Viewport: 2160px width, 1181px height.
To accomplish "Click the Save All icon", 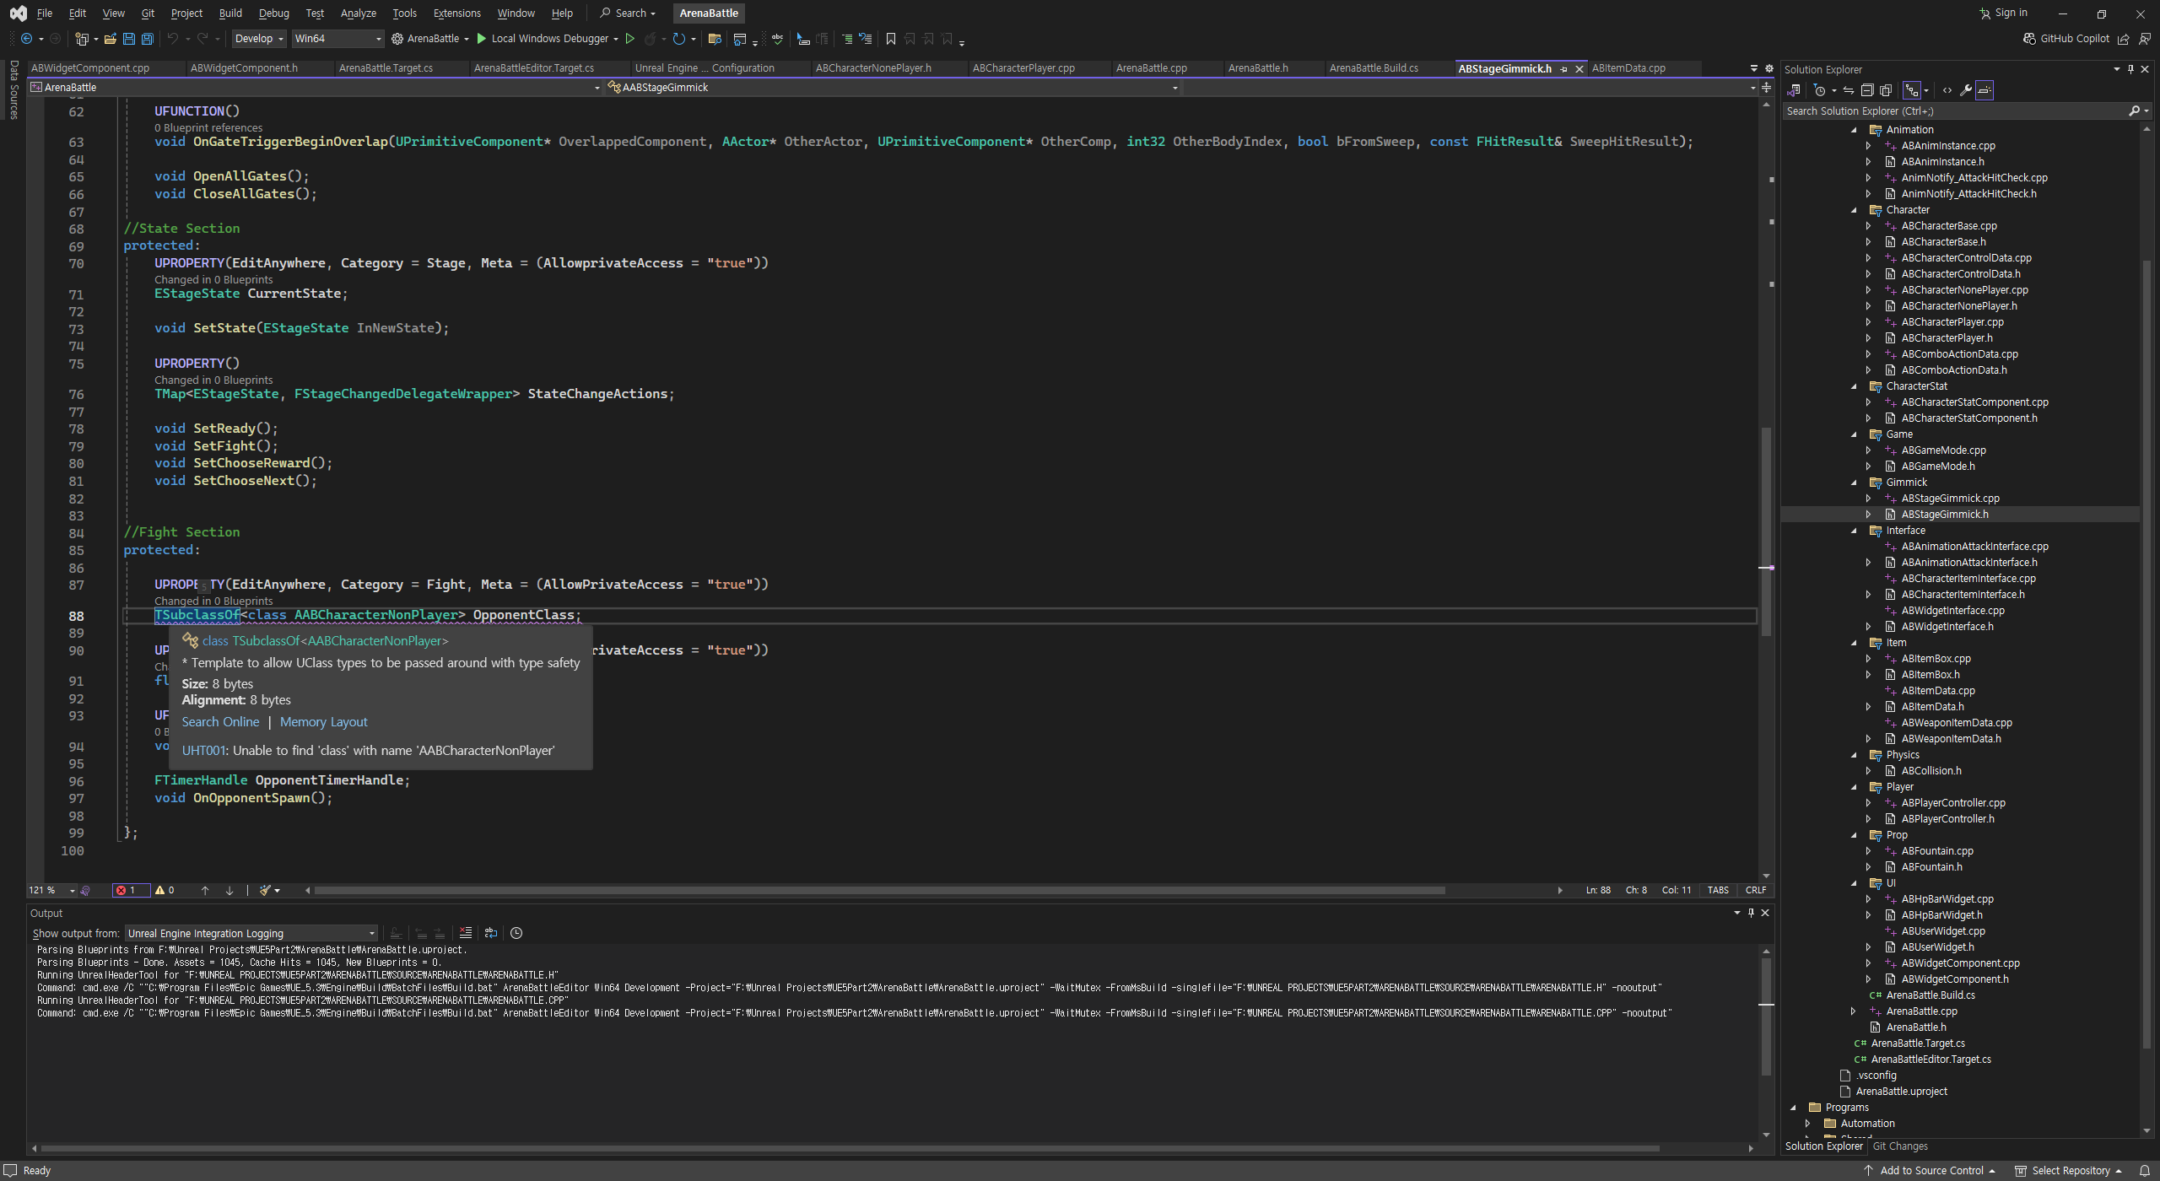I will [148, 39].
